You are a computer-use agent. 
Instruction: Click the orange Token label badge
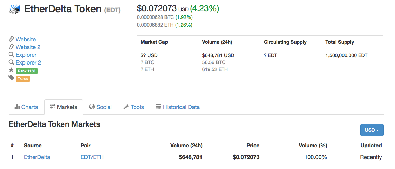pyautogui.click(x=23, y=79)
